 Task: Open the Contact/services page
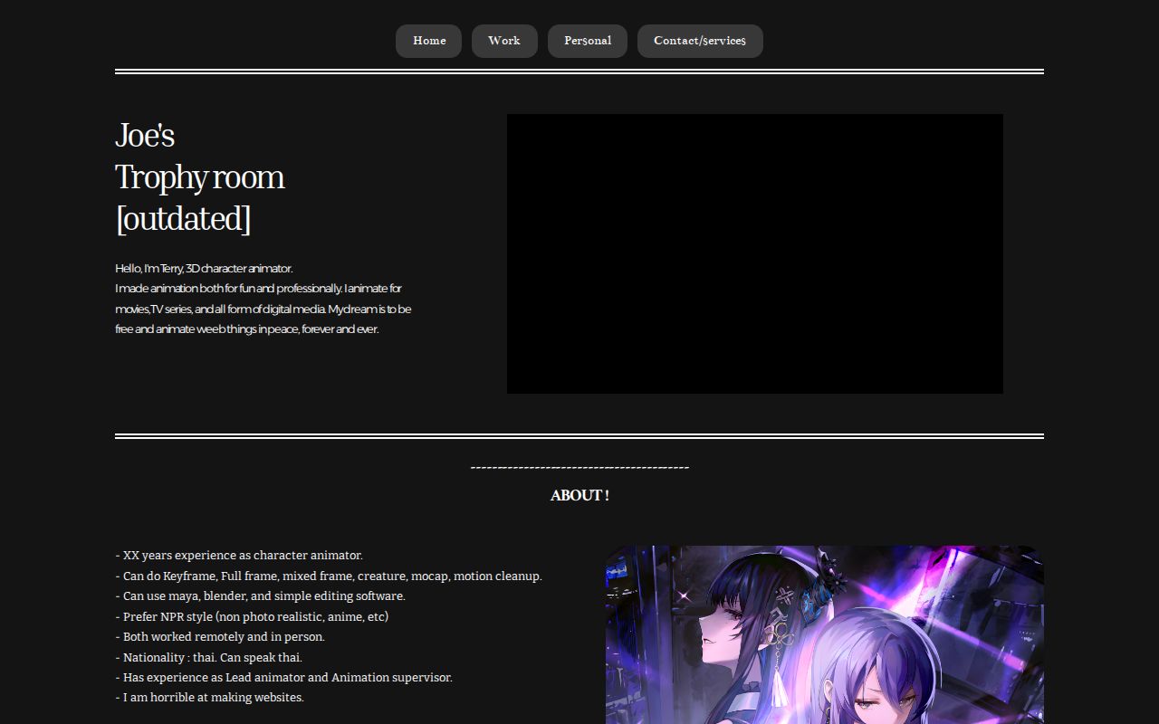point(700,41)
